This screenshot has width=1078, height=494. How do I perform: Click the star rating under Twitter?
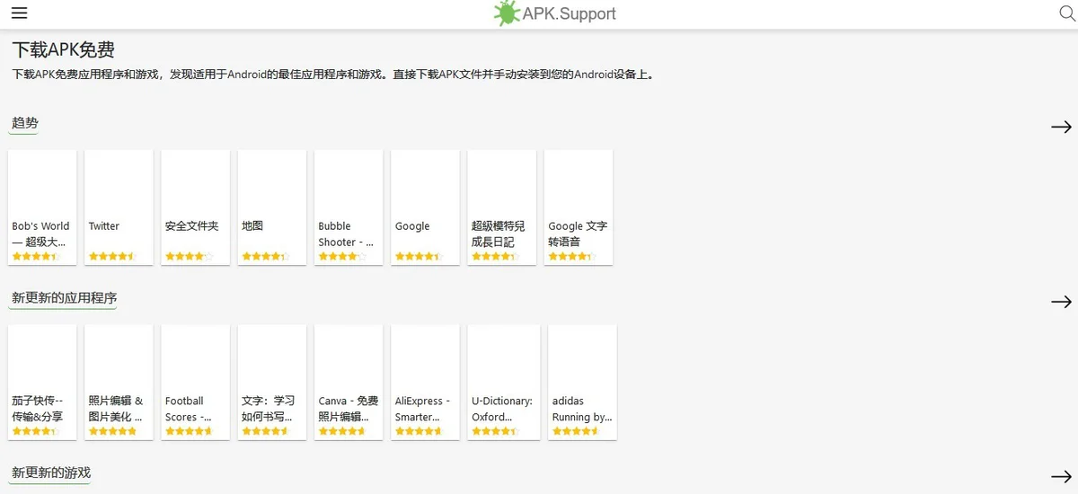tap(112, 256)
